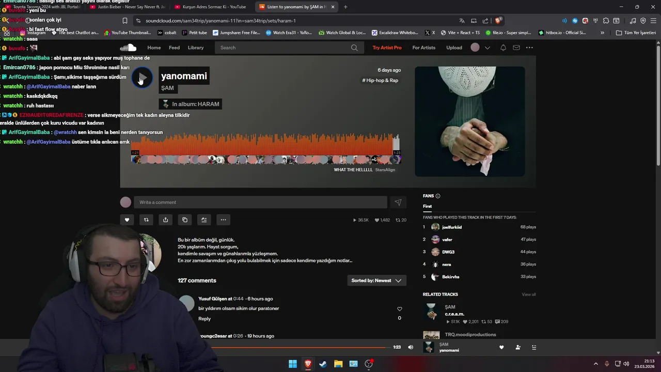Select the Hip-hop & Rap tag

380,81
